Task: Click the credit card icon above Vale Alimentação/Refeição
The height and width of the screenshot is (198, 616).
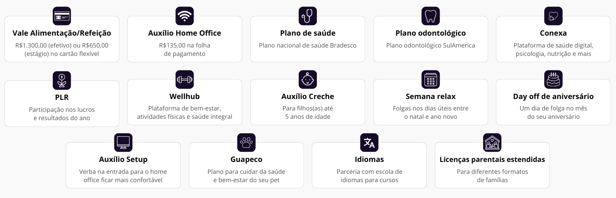Action: (x=62, y=16)
